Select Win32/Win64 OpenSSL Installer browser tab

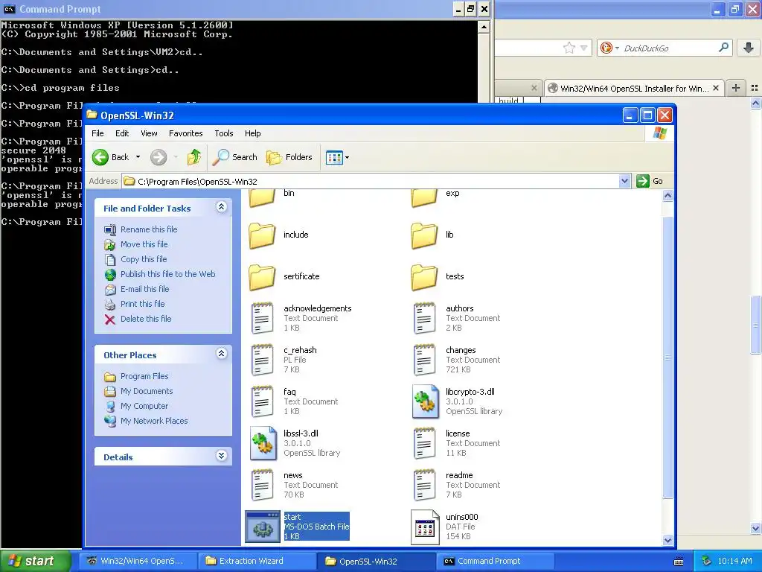click(x=634, y=89)
